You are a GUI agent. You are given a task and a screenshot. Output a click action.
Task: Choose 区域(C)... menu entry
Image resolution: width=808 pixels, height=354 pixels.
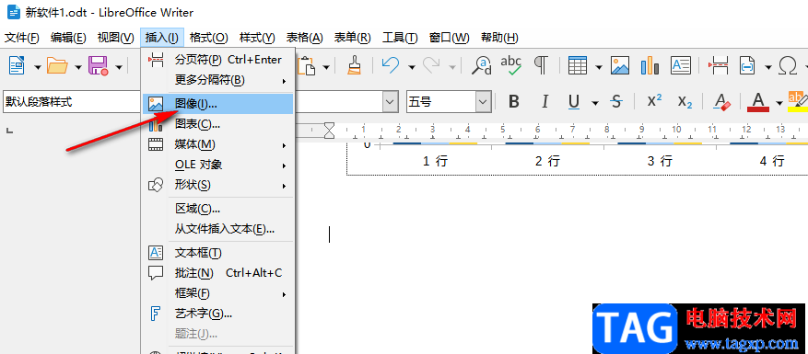(217, 209)
